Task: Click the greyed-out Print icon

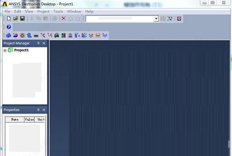Action: point(55,19)
